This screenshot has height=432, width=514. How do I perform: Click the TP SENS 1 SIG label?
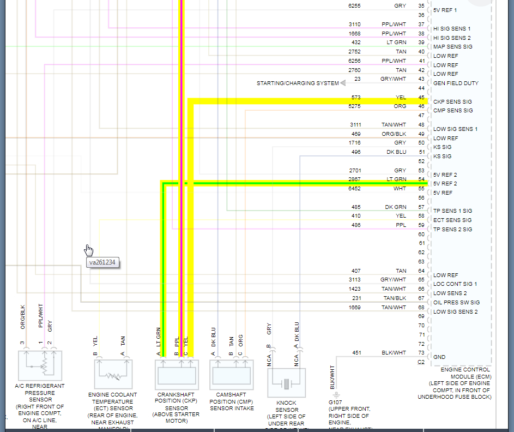pos(453,211)
